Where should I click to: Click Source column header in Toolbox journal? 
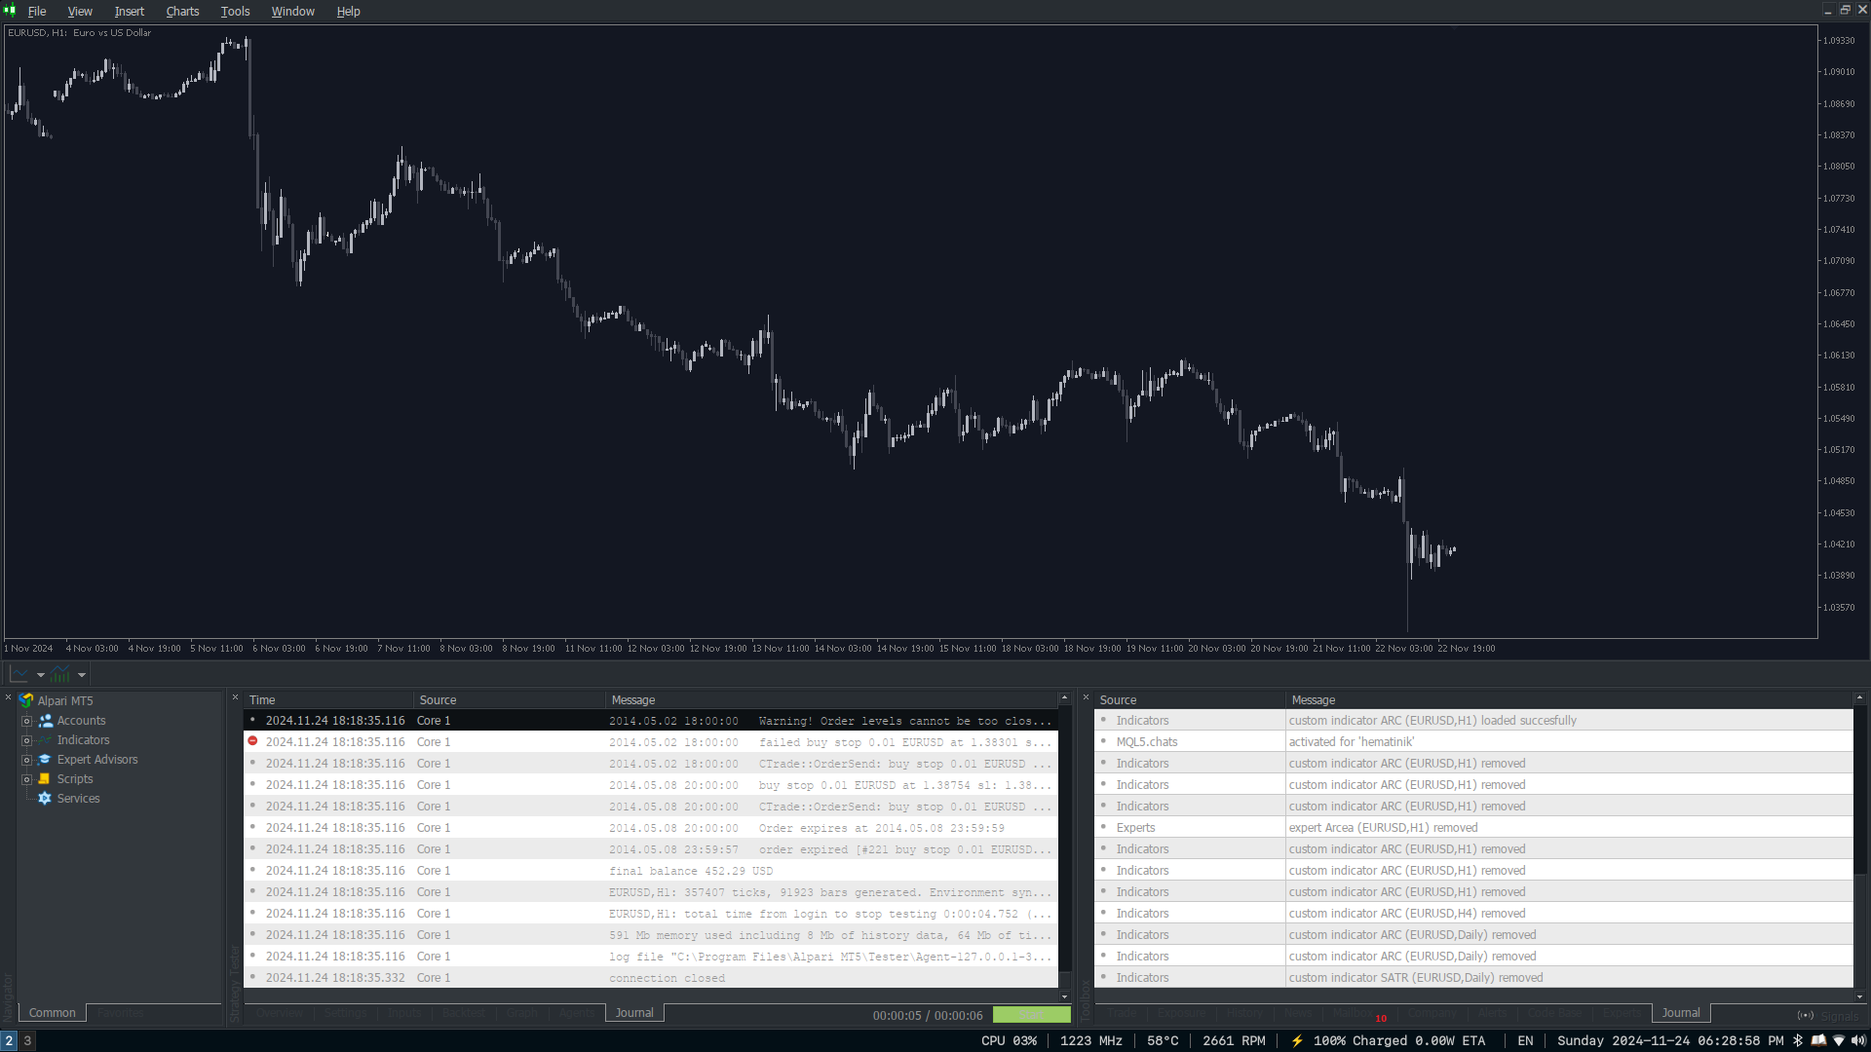(1190, 700)
